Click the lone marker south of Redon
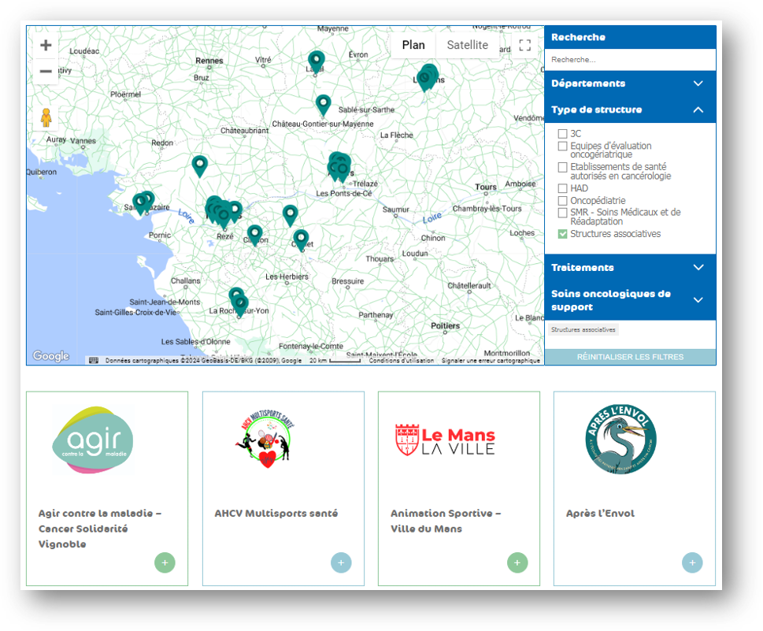Image resolution: width=763 pixels, height=631 pixels. click(199, 166)
